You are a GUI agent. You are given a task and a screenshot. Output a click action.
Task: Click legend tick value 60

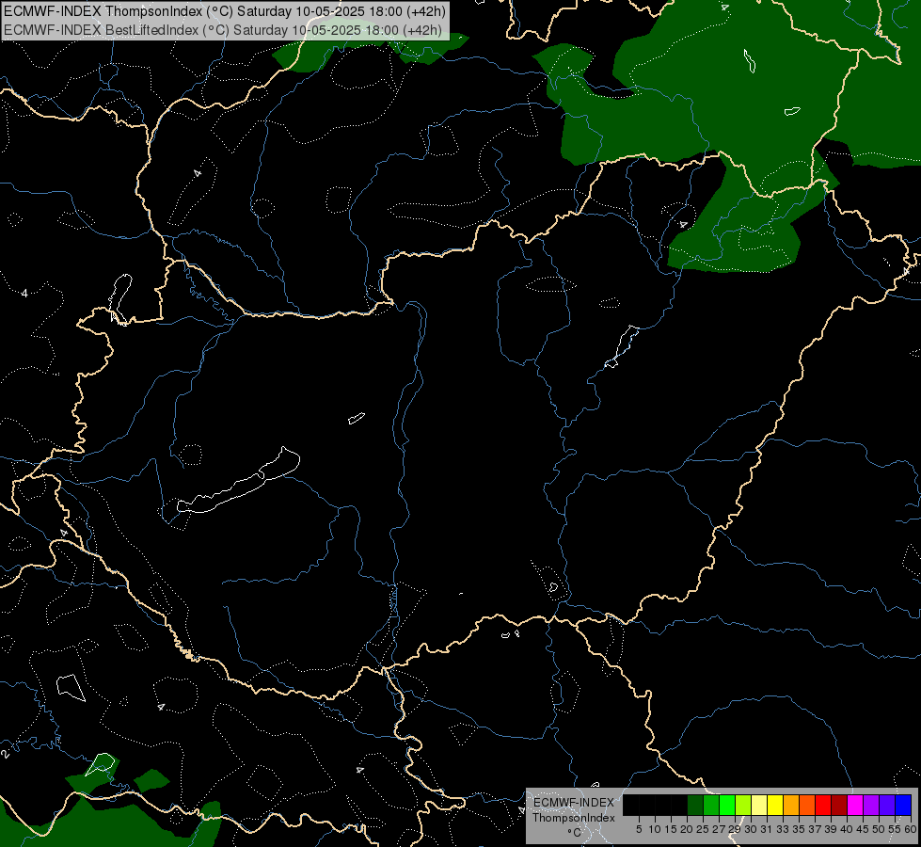[911, 829]
